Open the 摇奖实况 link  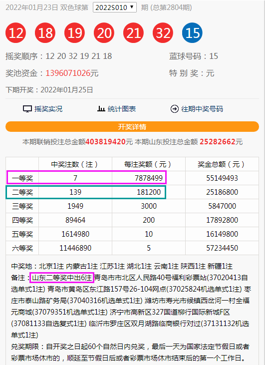click(x=48, y=109)
